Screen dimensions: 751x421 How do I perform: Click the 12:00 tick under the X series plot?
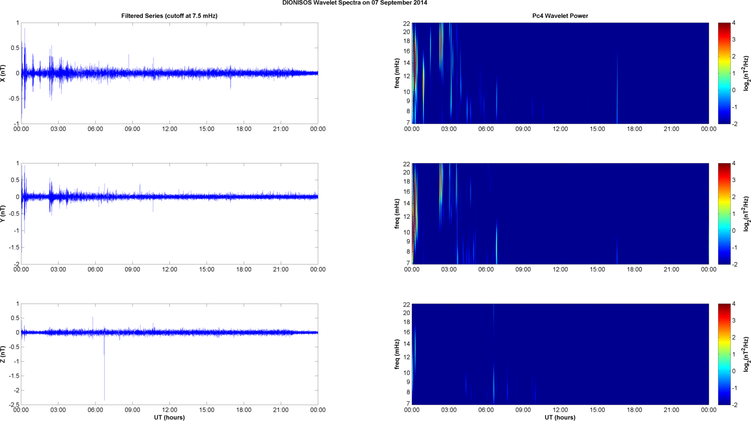point(169,129)
